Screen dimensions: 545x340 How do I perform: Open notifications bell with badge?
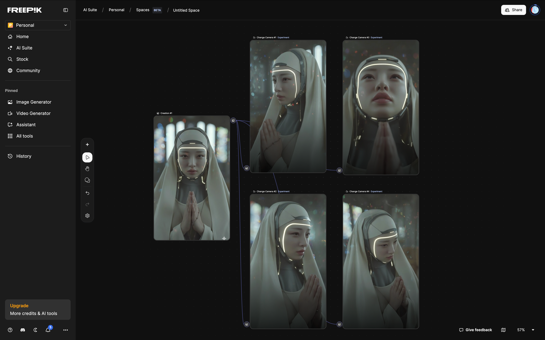coord(48,330)
